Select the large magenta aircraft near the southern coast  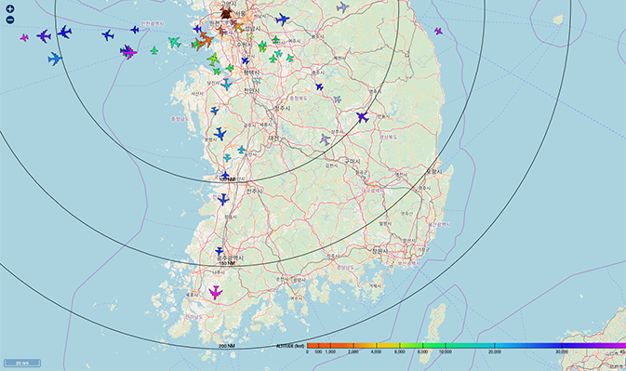[x=216, y=292]
